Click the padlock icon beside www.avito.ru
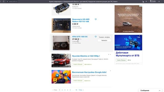This screenshot has height=92, width=164. [7, 2]
